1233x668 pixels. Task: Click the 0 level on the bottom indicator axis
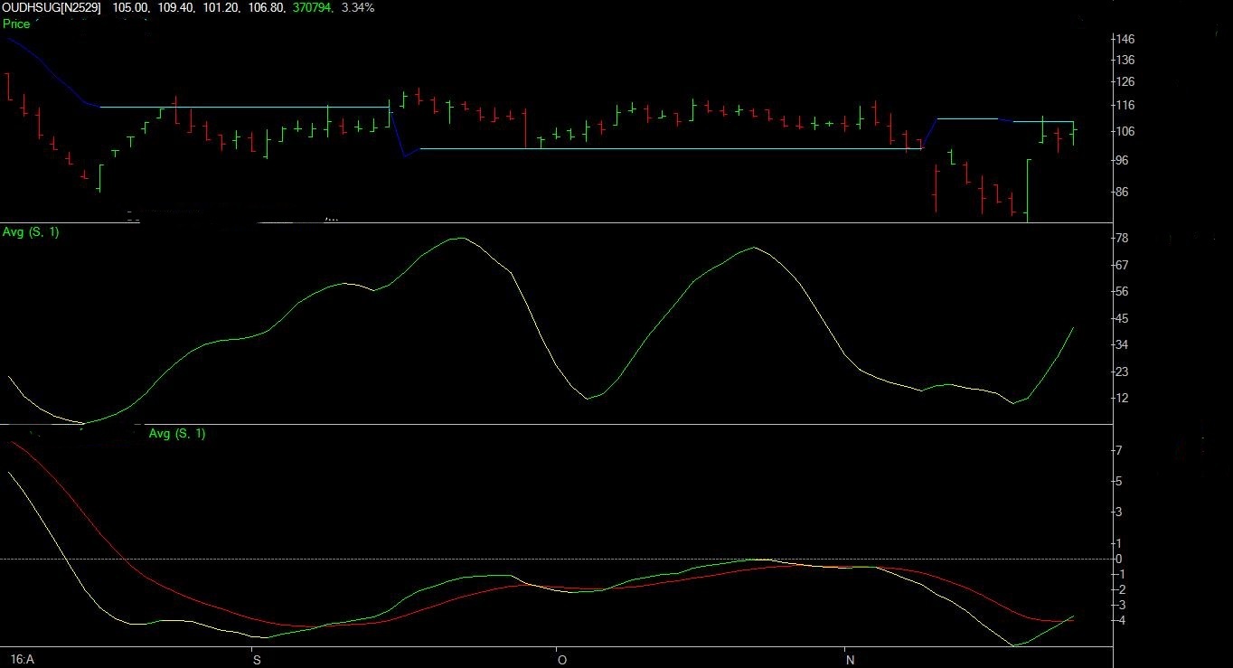click(x=1119, y=559)
